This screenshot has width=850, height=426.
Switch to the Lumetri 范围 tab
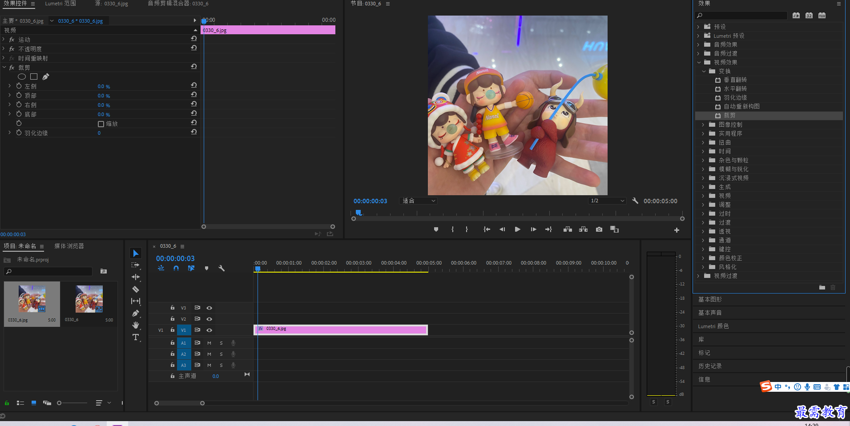click(60, 4)
